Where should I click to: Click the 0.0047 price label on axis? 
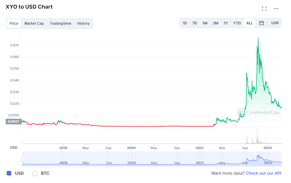coord(13,121)
